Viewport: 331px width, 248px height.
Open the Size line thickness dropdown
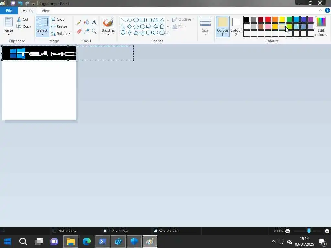point(205,26)
